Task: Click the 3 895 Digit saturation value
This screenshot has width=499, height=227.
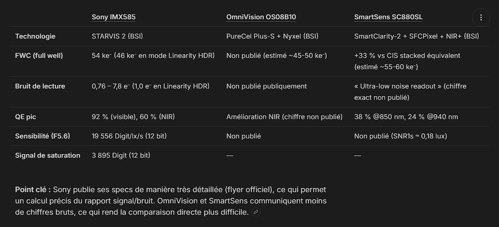Action: click(x=121, y=155)
